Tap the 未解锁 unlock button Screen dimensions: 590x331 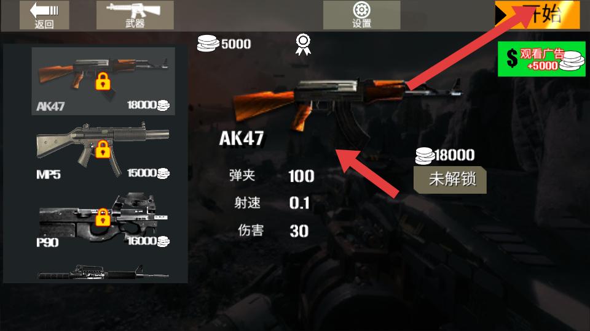point(450,180)
